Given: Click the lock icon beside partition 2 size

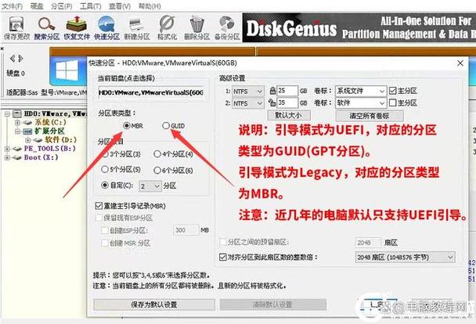Looking at the screenshot, I should (x=272, y=103).
